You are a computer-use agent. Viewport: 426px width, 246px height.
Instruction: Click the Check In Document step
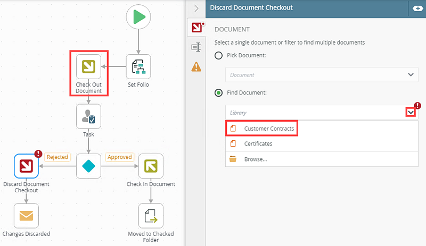(x=151, y=166)
